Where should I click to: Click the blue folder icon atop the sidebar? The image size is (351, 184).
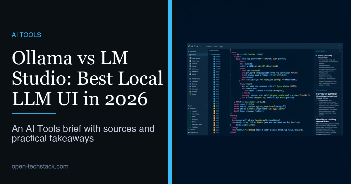point(189,51)
